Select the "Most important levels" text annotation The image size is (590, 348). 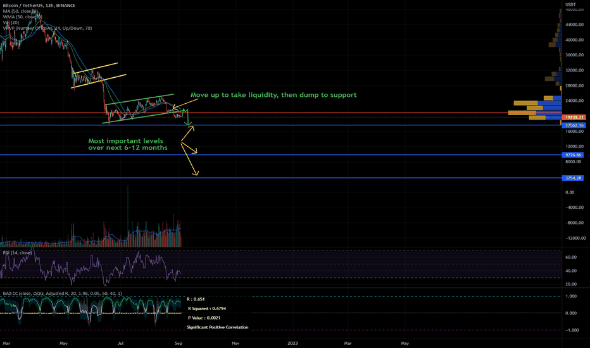127,144
